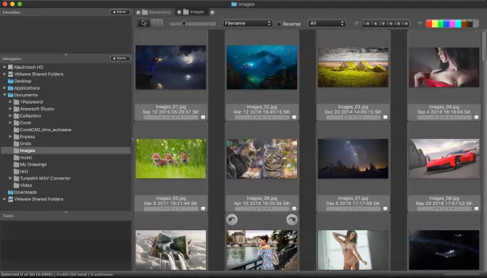Click the Name sort button in Navigator
Image resolution: width=487 pixels, height=278 pixels.
click(120, 59)
